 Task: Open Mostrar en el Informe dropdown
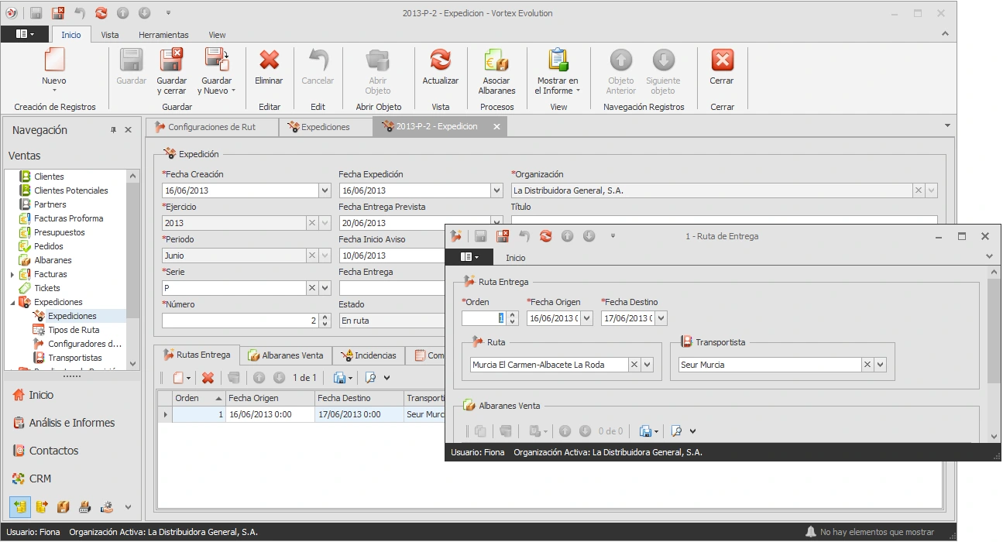558,72
